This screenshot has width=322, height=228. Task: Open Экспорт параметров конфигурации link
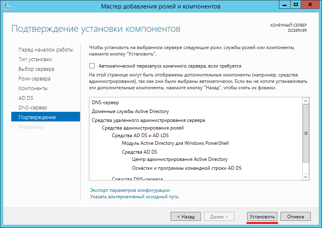130,190
